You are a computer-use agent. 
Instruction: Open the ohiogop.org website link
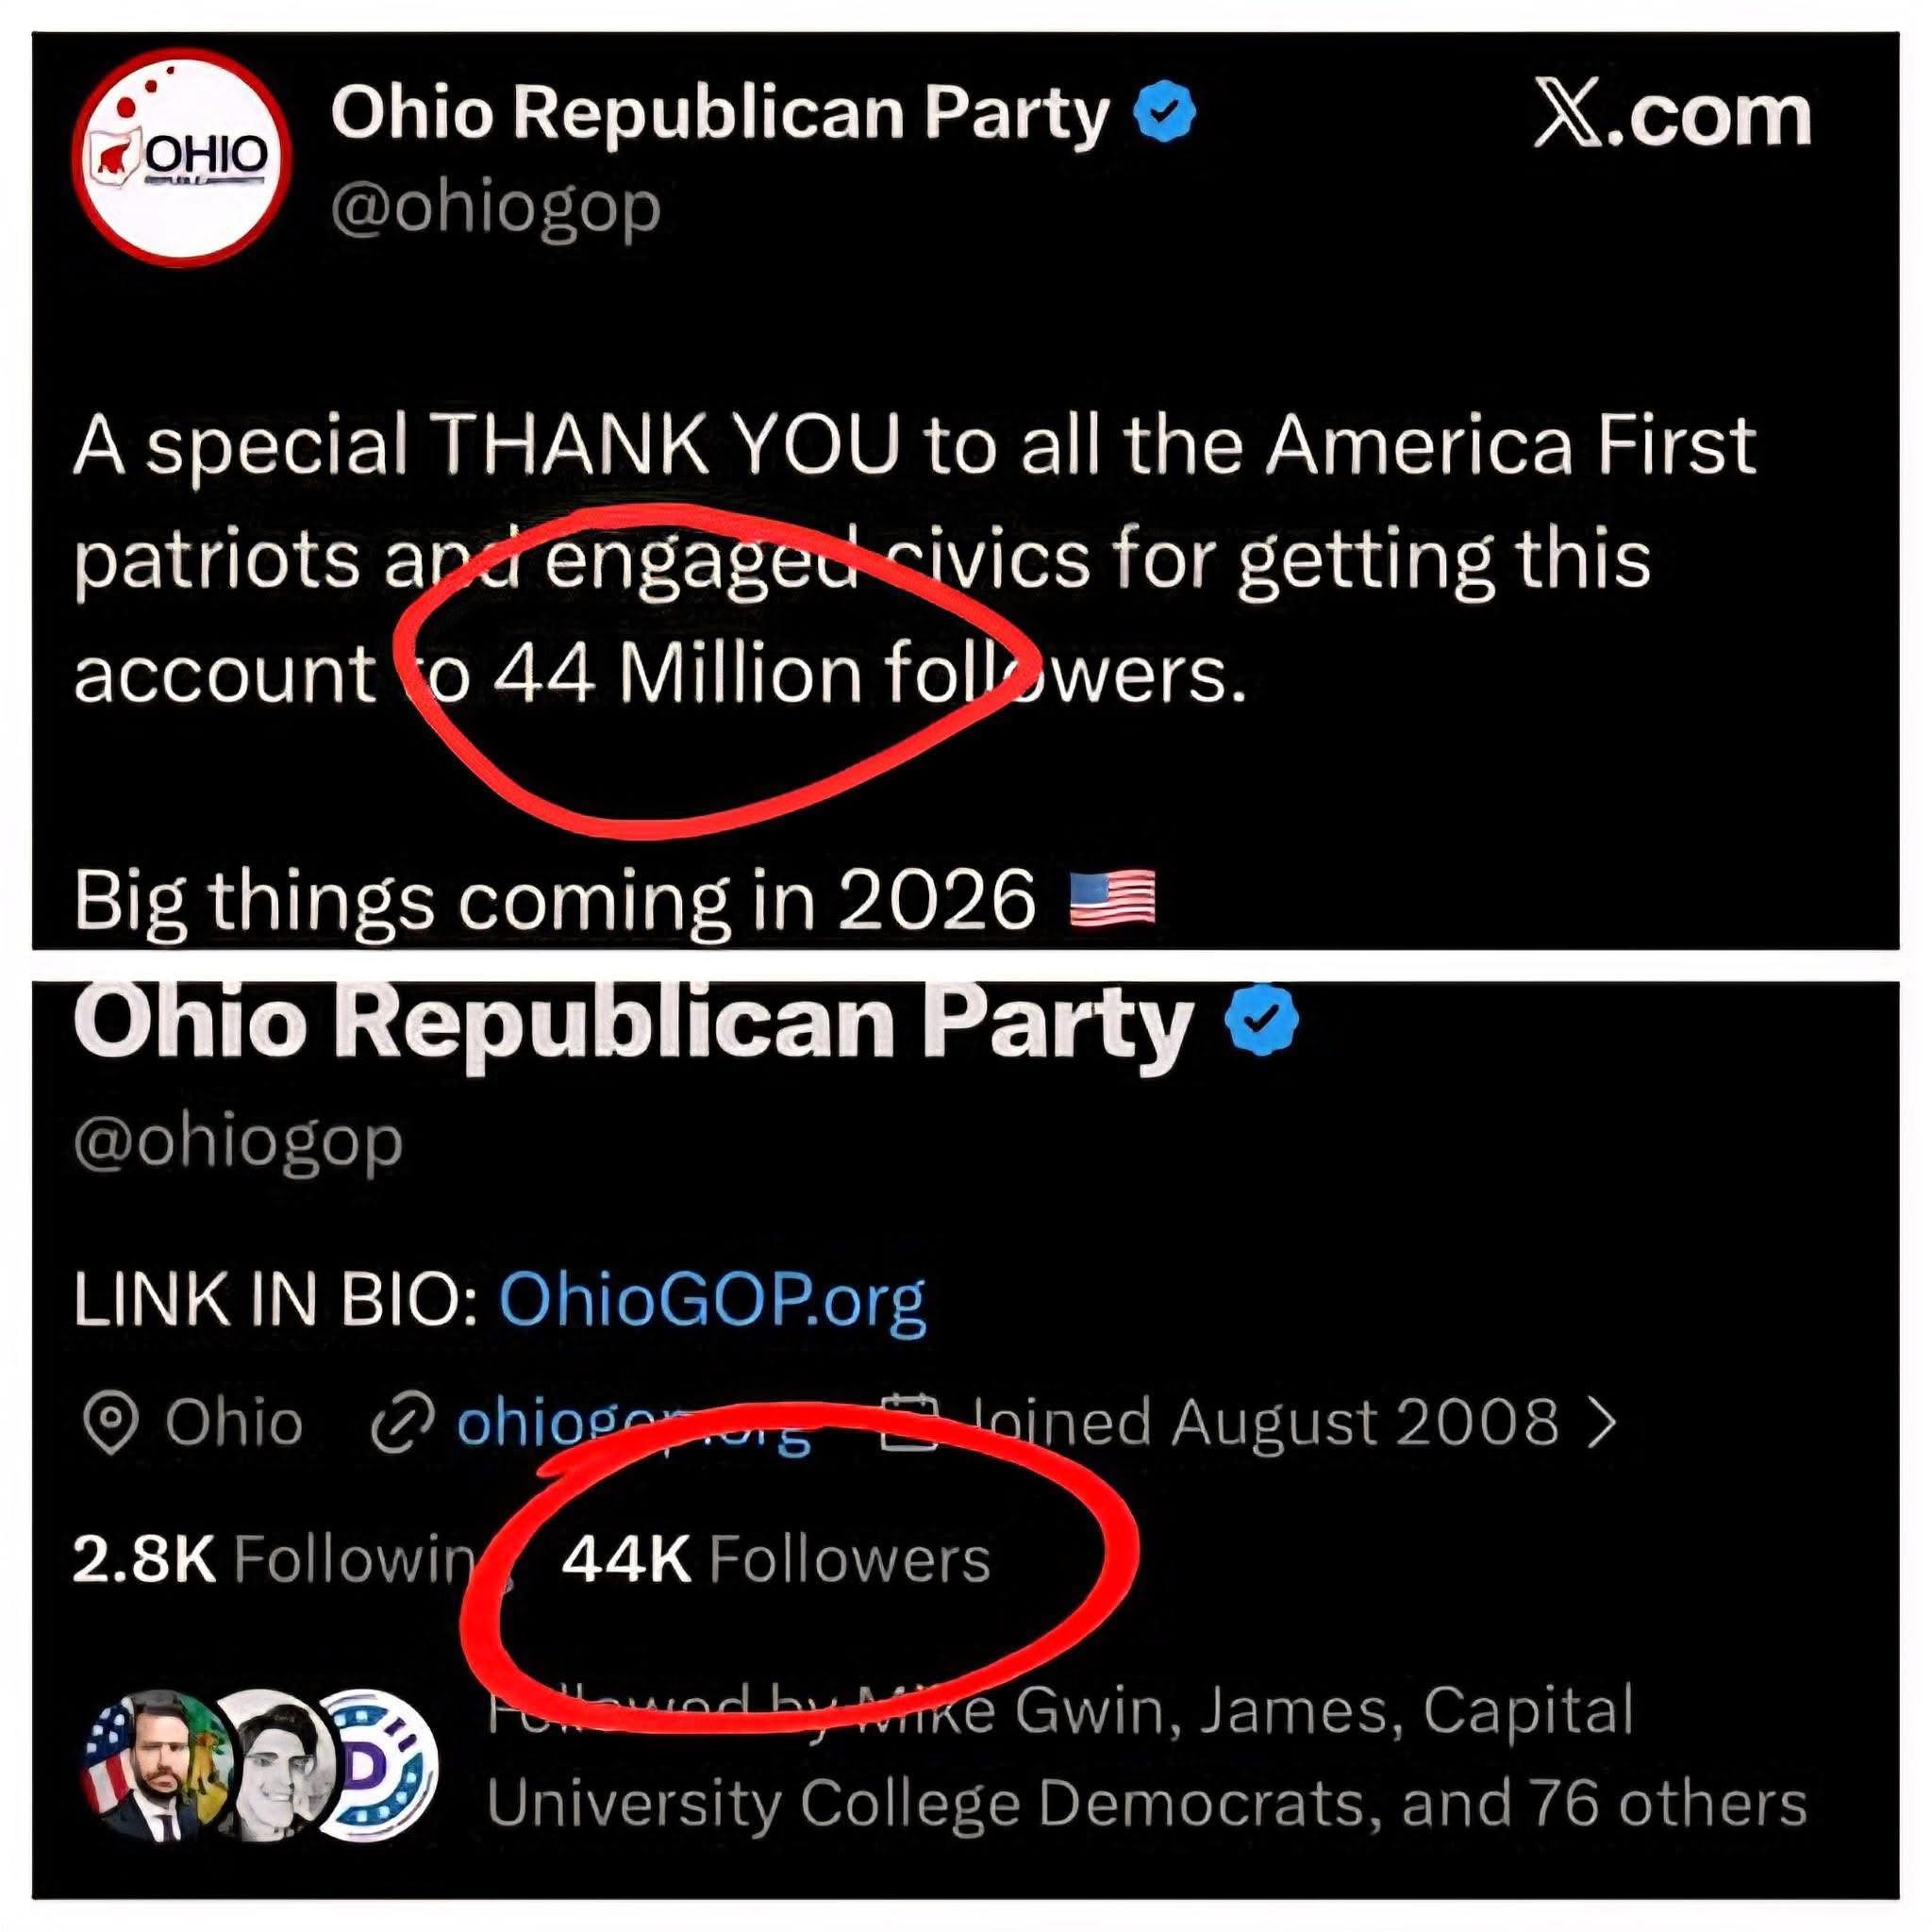632,1422
